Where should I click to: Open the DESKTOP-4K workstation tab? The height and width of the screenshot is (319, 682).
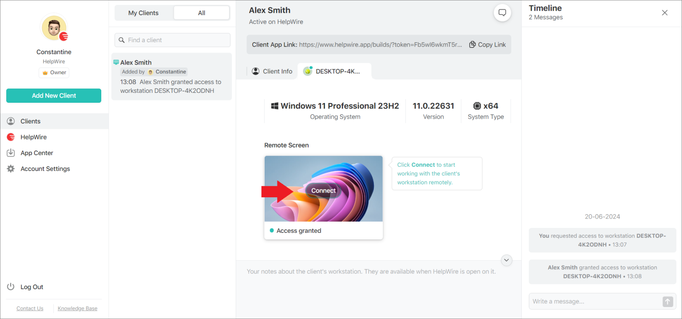(x=334, y=71)
